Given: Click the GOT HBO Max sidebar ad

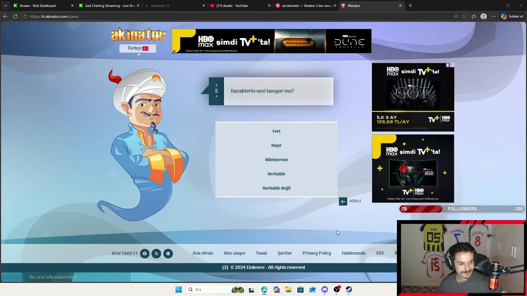Looking at the screenshot, I should (x=413, y=97).
